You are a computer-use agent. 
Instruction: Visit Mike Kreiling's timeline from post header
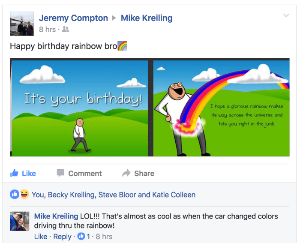(x=147, y=18)
